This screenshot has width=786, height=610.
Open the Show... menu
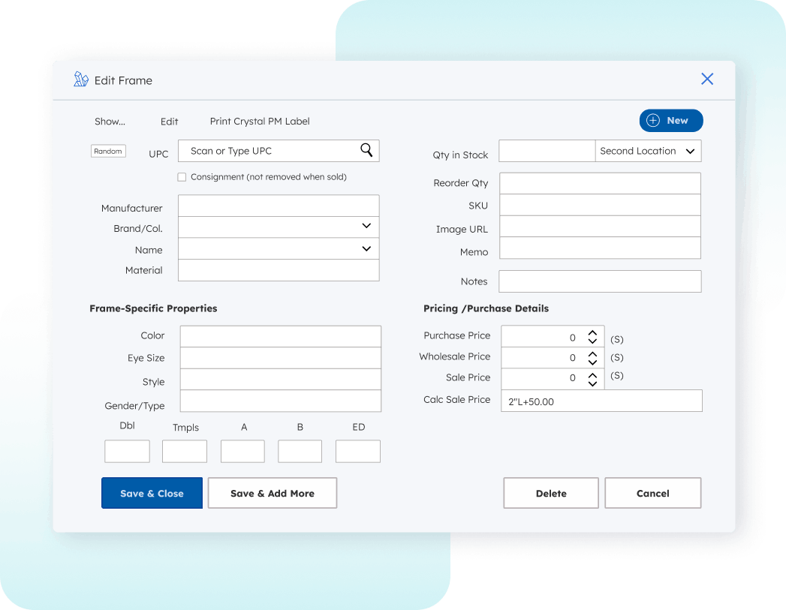click(x=110, y=122)
